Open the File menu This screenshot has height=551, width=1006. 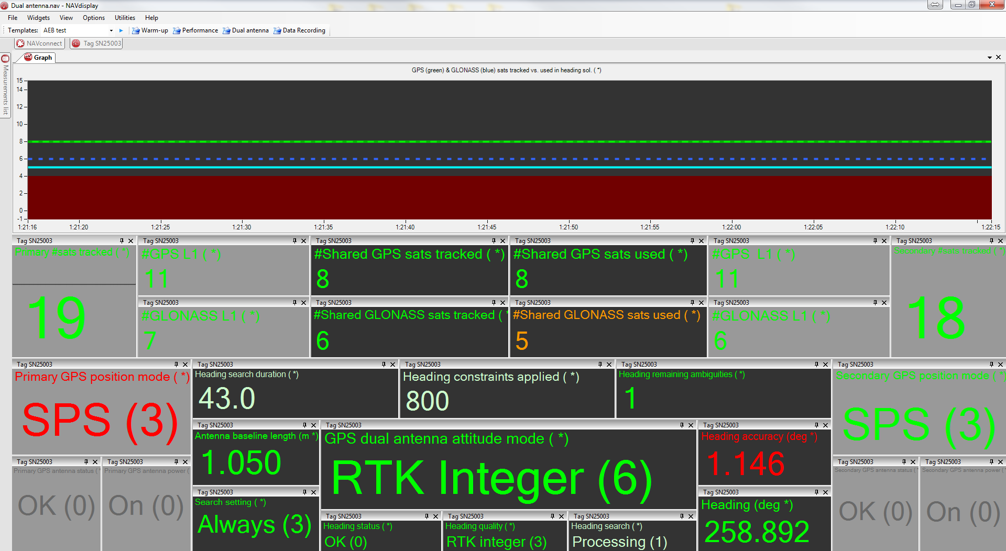tap(13, 18)
